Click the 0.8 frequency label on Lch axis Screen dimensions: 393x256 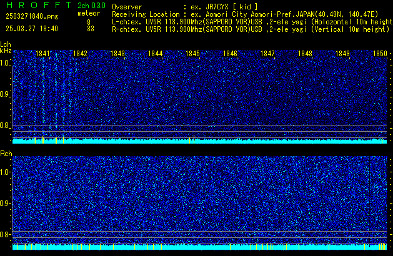[x=5, y=126]
